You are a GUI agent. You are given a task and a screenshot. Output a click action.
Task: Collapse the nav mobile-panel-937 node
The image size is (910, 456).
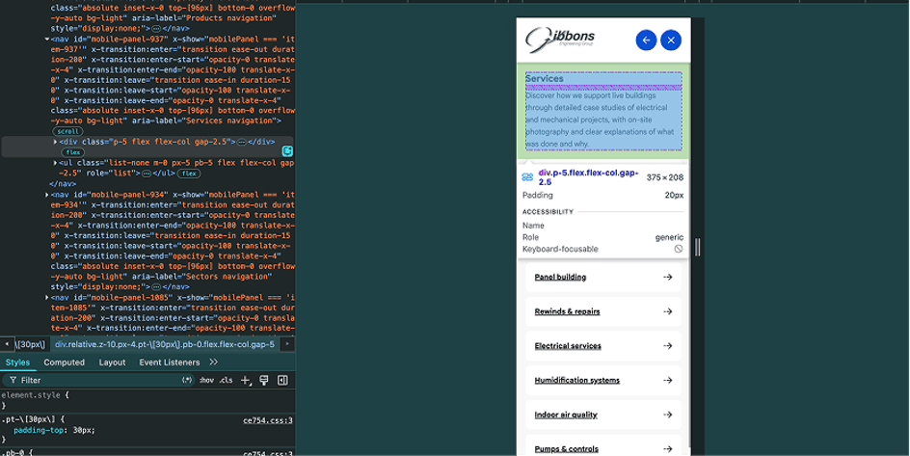(x=47, y=39)
